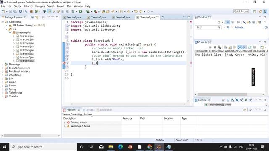The height and width of the screenshot is (151, 269).
Task: Toggle Show Console on standard output change
Action: (x=239, y=47)
